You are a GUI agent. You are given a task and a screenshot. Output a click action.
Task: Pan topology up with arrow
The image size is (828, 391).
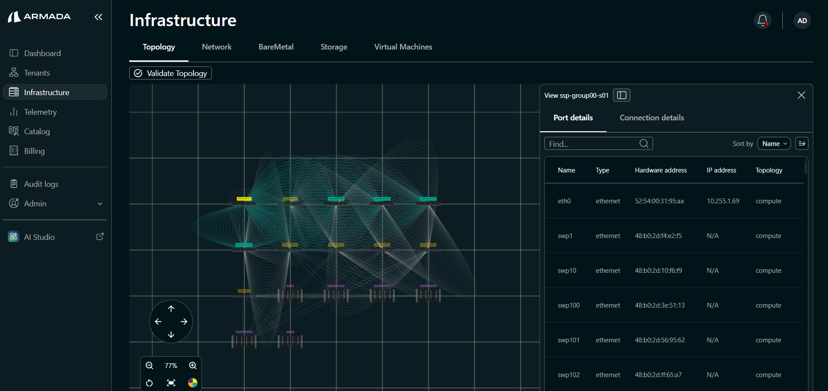coord(171,308)
